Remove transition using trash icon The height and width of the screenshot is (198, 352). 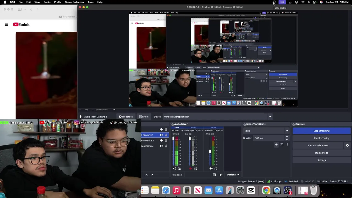(x=282, y=145)
